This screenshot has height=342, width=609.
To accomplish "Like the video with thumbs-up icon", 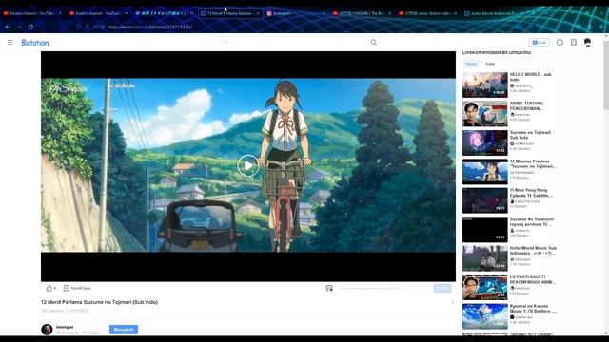I will click(49, 288).
